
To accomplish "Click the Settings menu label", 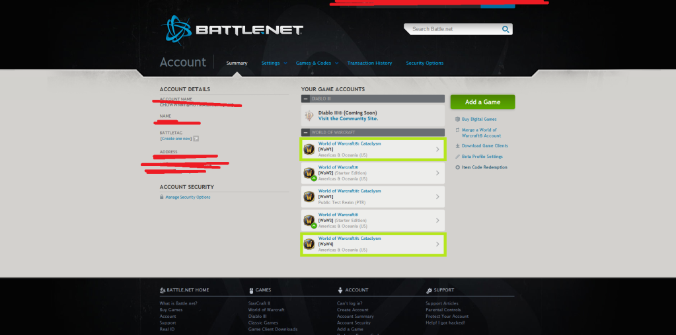I will pos(270,63).
